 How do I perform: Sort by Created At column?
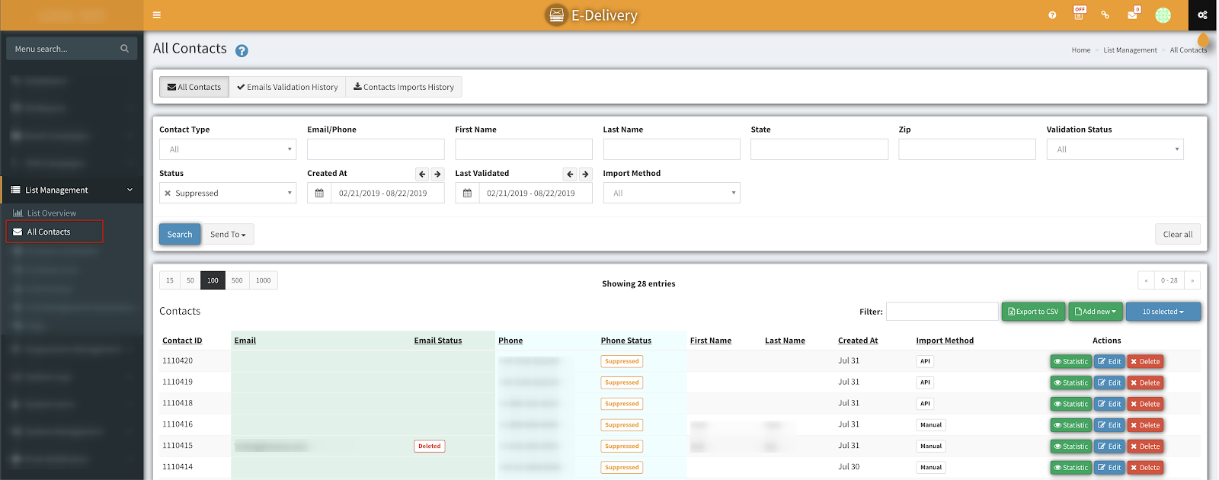(858, 341)
